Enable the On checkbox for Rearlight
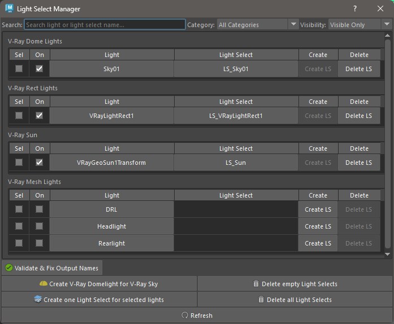This screenshot has width=394, height=324. 39,243
